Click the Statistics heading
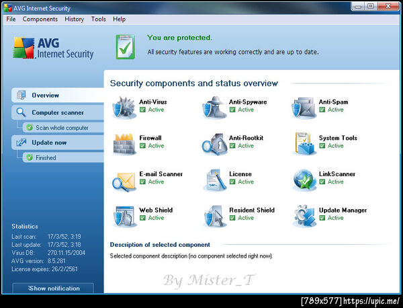This screenshot has width=403, height=308. (x=25, y=227)
